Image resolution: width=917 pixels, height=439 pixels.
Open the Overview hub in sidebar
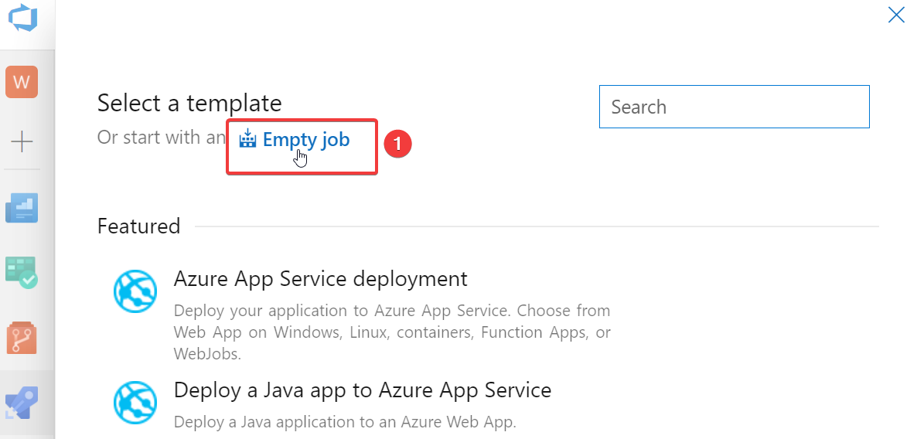[22, 208]
